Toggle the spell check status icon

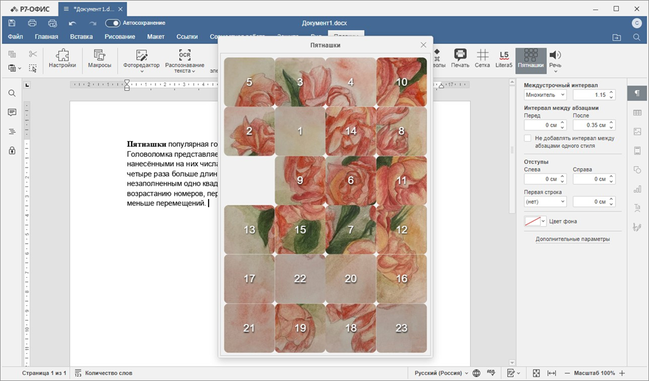491,373
